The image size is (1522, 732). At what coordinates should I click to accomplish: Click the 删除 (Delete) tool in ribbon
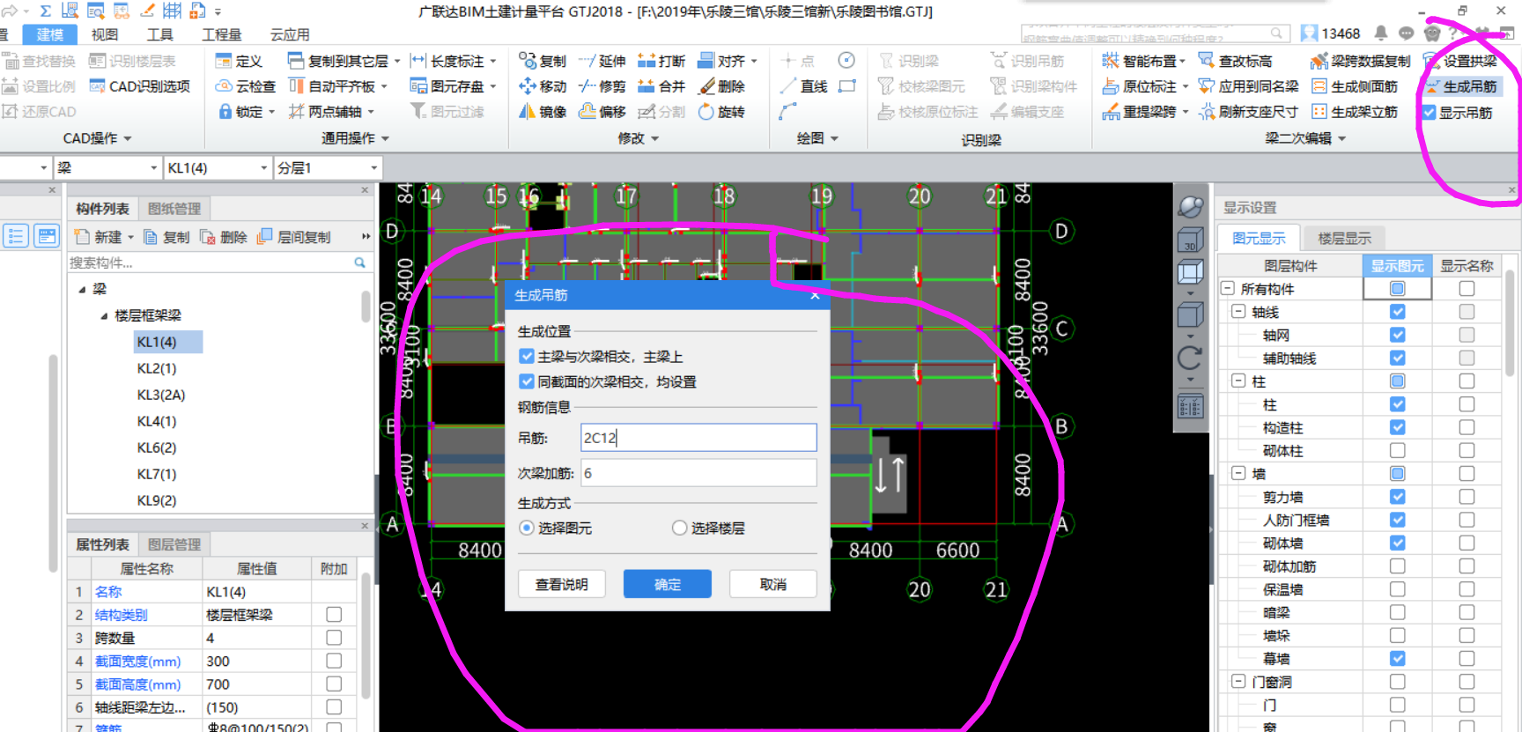pyautogui.click(x=721, y=86)
